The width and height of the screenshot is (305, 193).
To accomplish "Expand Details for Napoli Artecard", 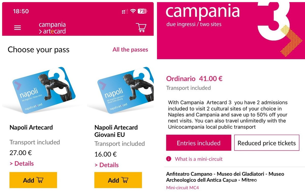I will pos(22,164).
